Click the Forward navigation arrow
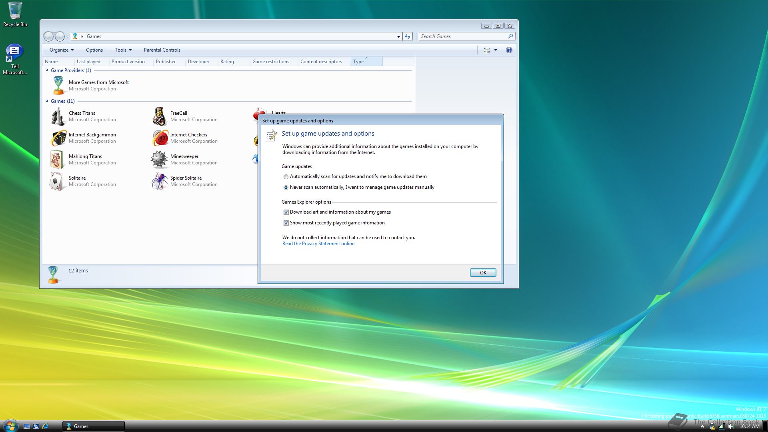The width and height of the screenshot is (768, 432). tap(60, 36)
